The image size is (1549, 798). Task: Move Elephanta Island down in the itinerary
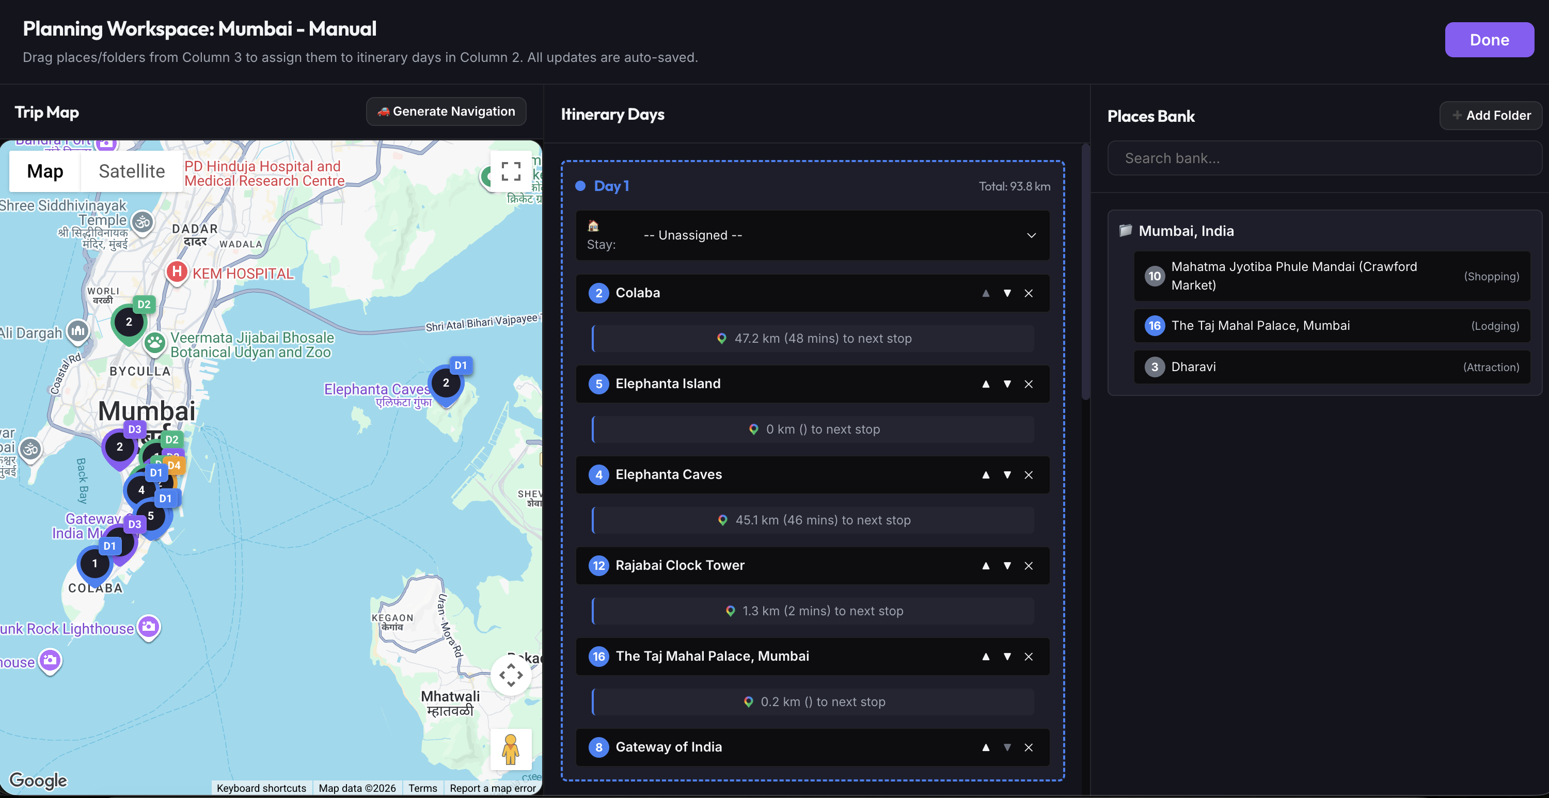(x=1007, y=384)
